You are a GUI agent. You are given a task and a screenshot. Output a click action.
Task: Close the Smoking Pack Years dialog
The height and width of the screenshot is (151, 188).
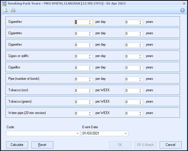(184, 3)
